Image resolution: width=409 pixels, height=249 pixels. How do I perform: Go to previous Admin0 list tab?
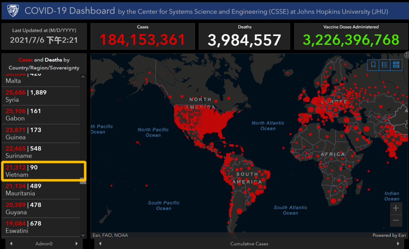(11, 244)
